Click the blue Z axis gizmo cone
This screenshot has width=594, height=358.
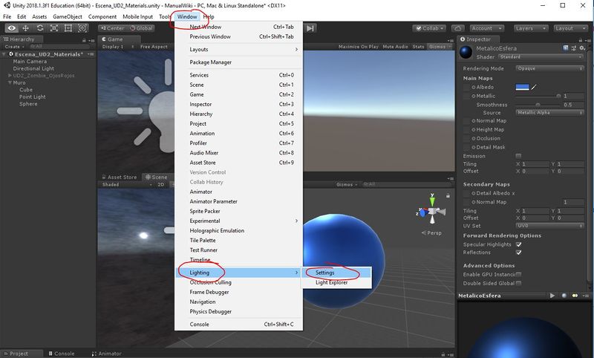(x=422, y=212)
